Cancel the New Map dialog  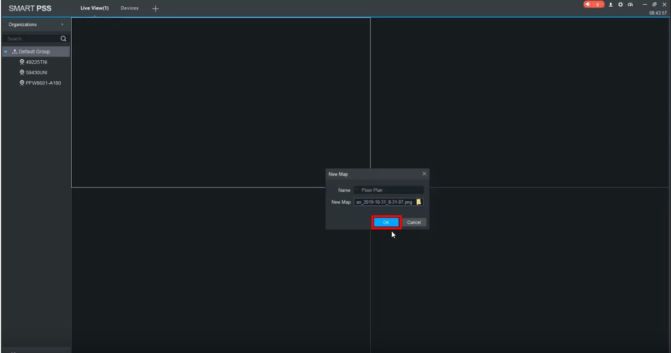pyautogui.click(x=414, y=222)
